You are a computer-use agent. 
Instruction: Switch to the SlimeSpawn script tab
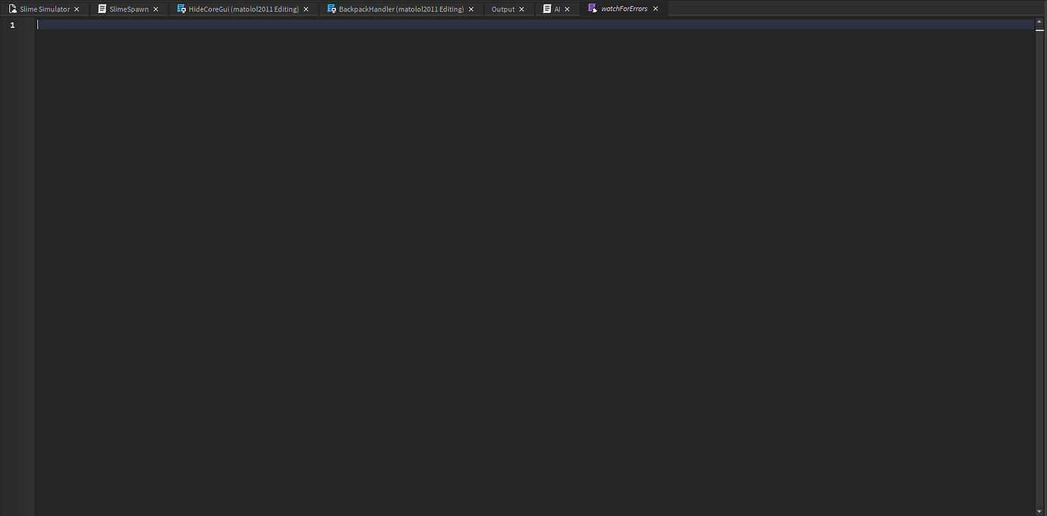coord(127,8)
